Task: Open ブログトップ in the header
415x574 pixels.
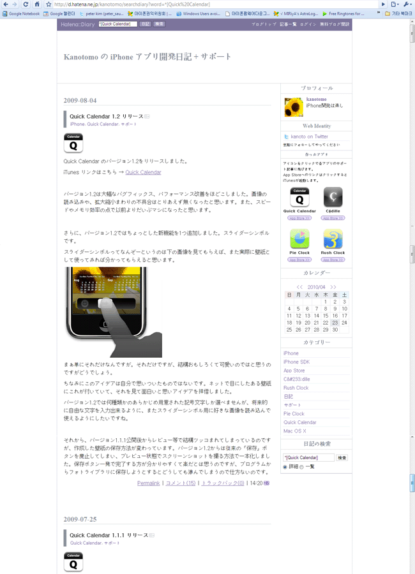Action: (x=264, y=24)
